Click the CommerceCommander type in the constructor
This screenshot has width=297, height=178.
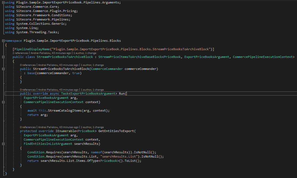click(x=107, y=69)
